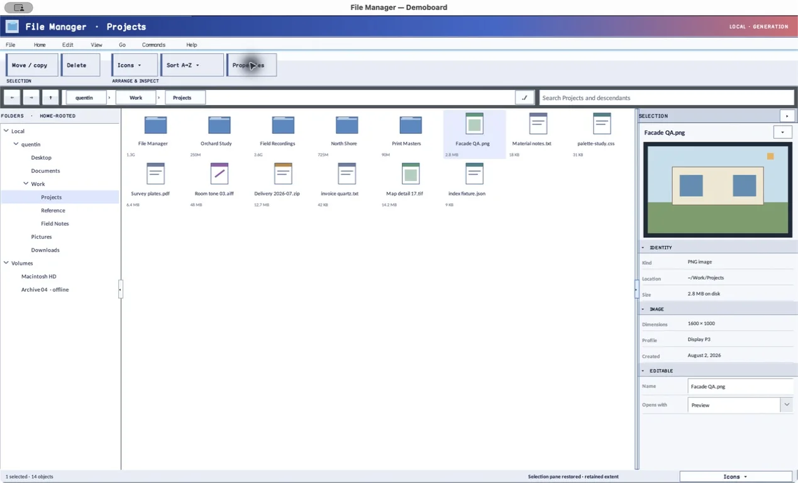This screenshot has width=798, height=483.
Task: Click the Facade QA.png preview thumbnail
Action: (718, 189)
